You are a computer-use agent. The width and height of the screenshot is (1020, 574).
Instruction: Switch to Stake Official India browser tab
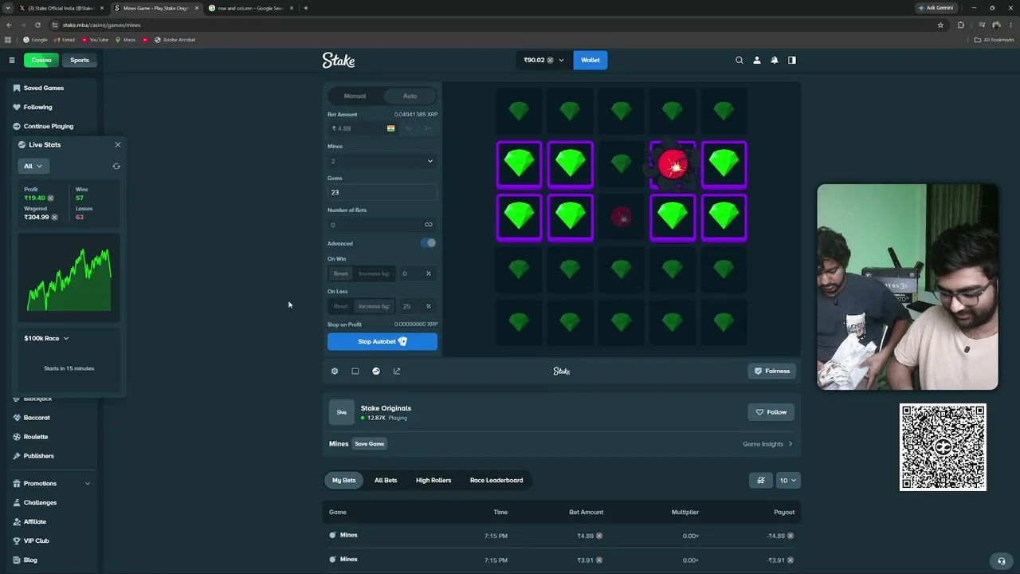61,8
